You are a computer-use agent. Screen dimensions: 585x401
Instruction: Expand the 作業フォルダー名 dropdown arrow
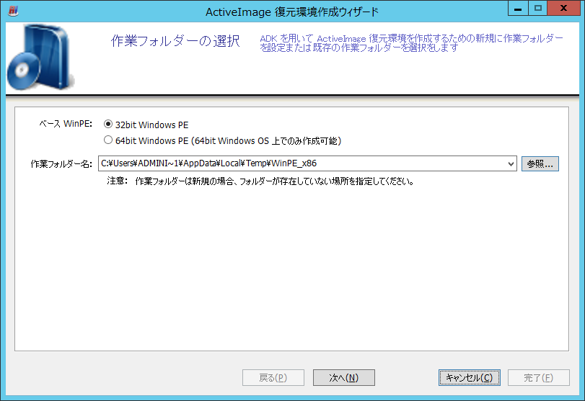pos(511,164)
